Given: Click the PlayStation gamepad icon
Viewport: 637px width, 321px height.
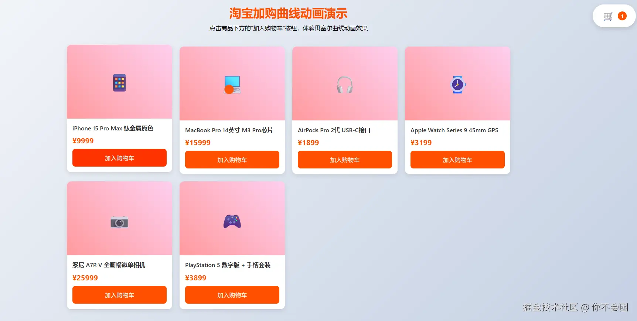Looking at the screenshot, I should click(232, 222).
